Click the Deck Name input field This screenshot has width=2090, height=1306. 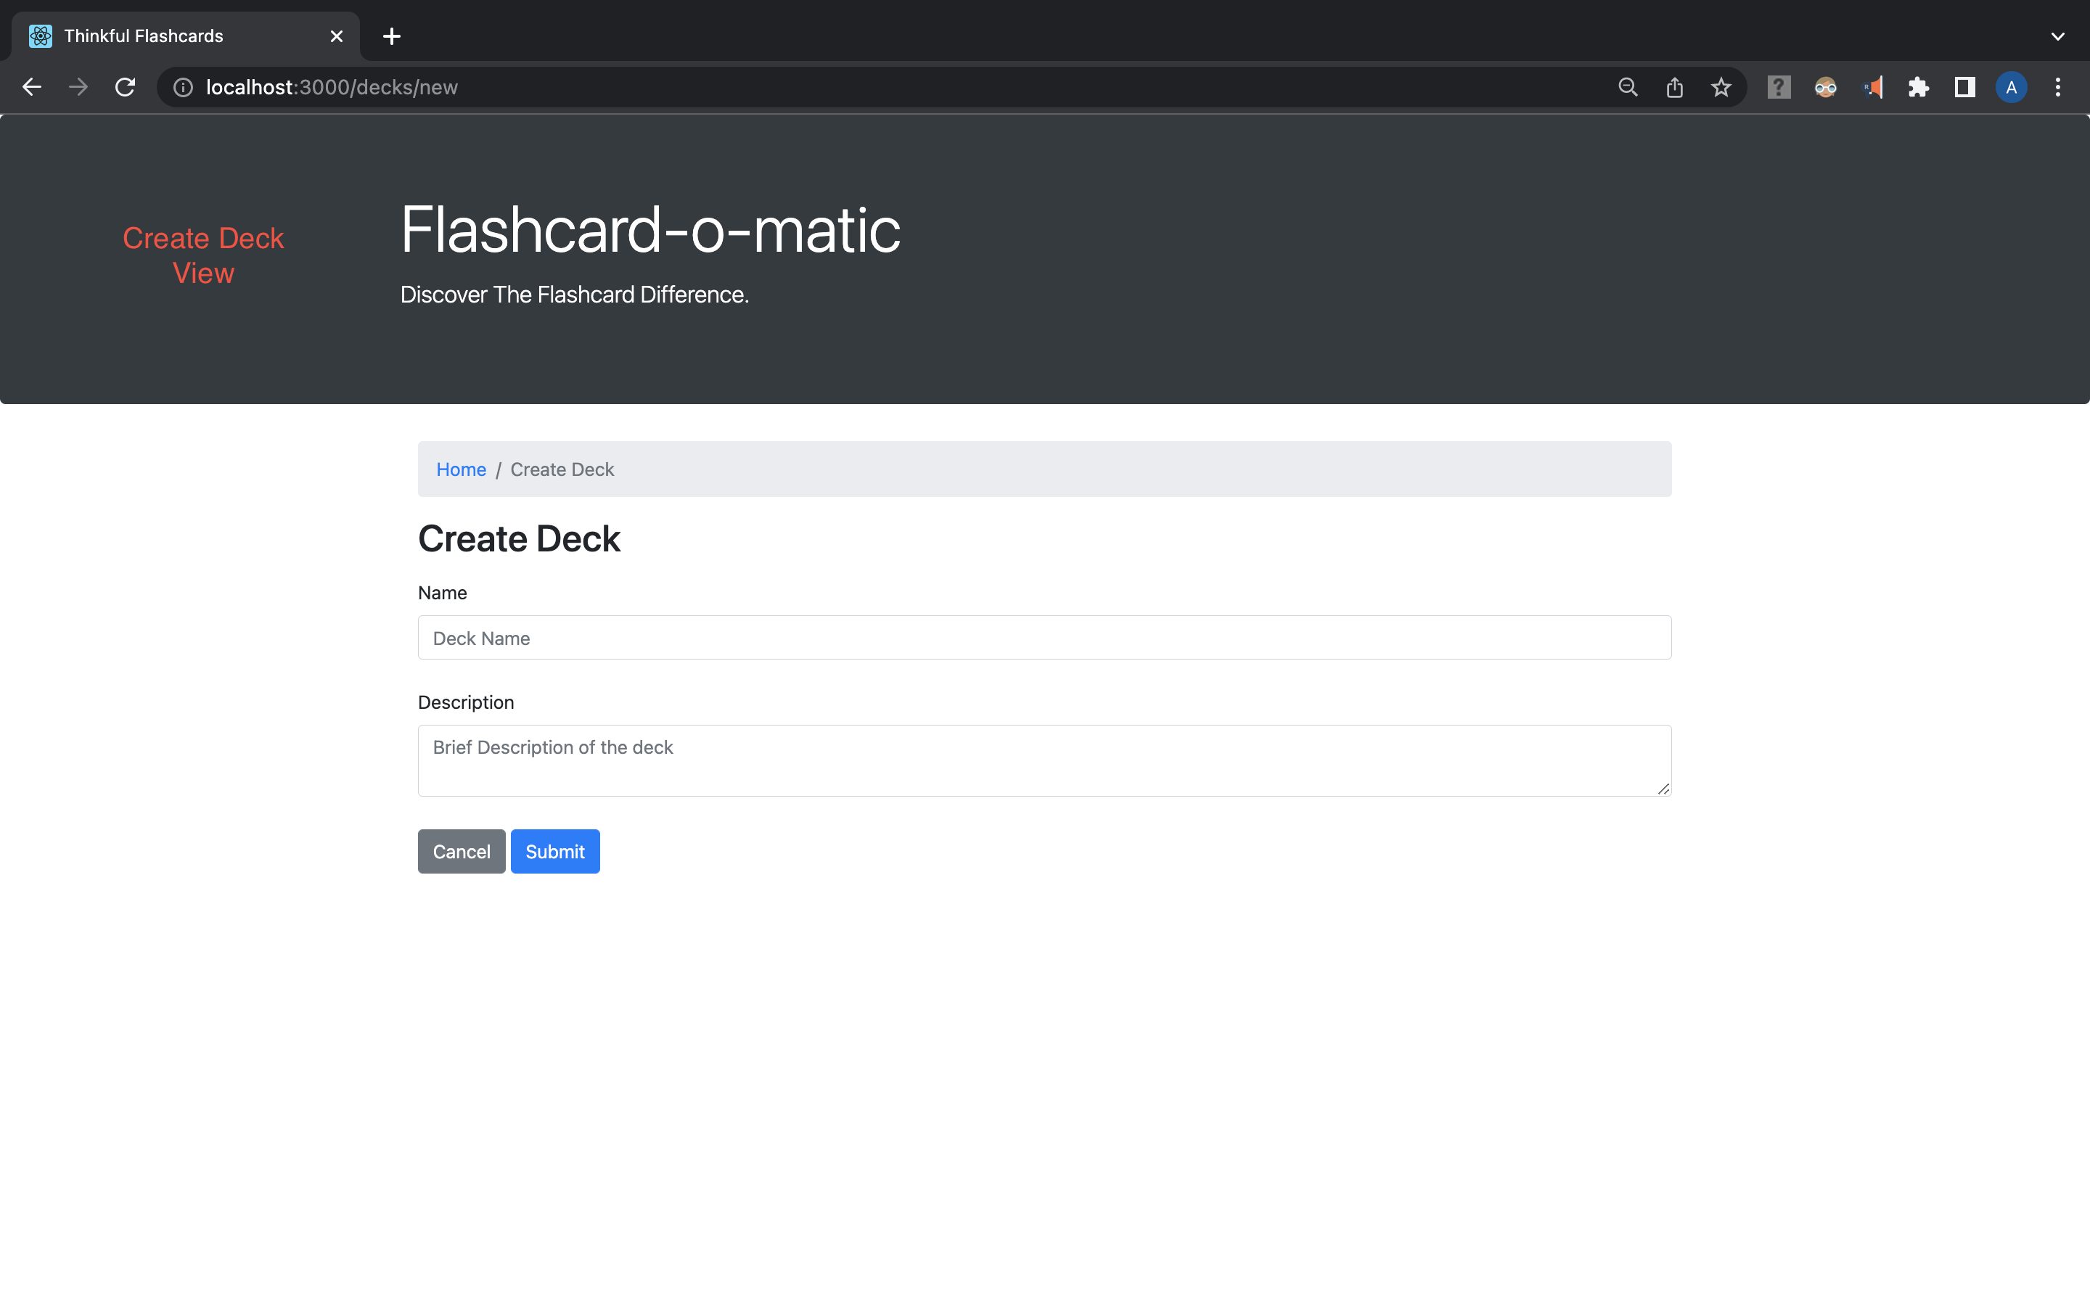[x=1044, y=638]
